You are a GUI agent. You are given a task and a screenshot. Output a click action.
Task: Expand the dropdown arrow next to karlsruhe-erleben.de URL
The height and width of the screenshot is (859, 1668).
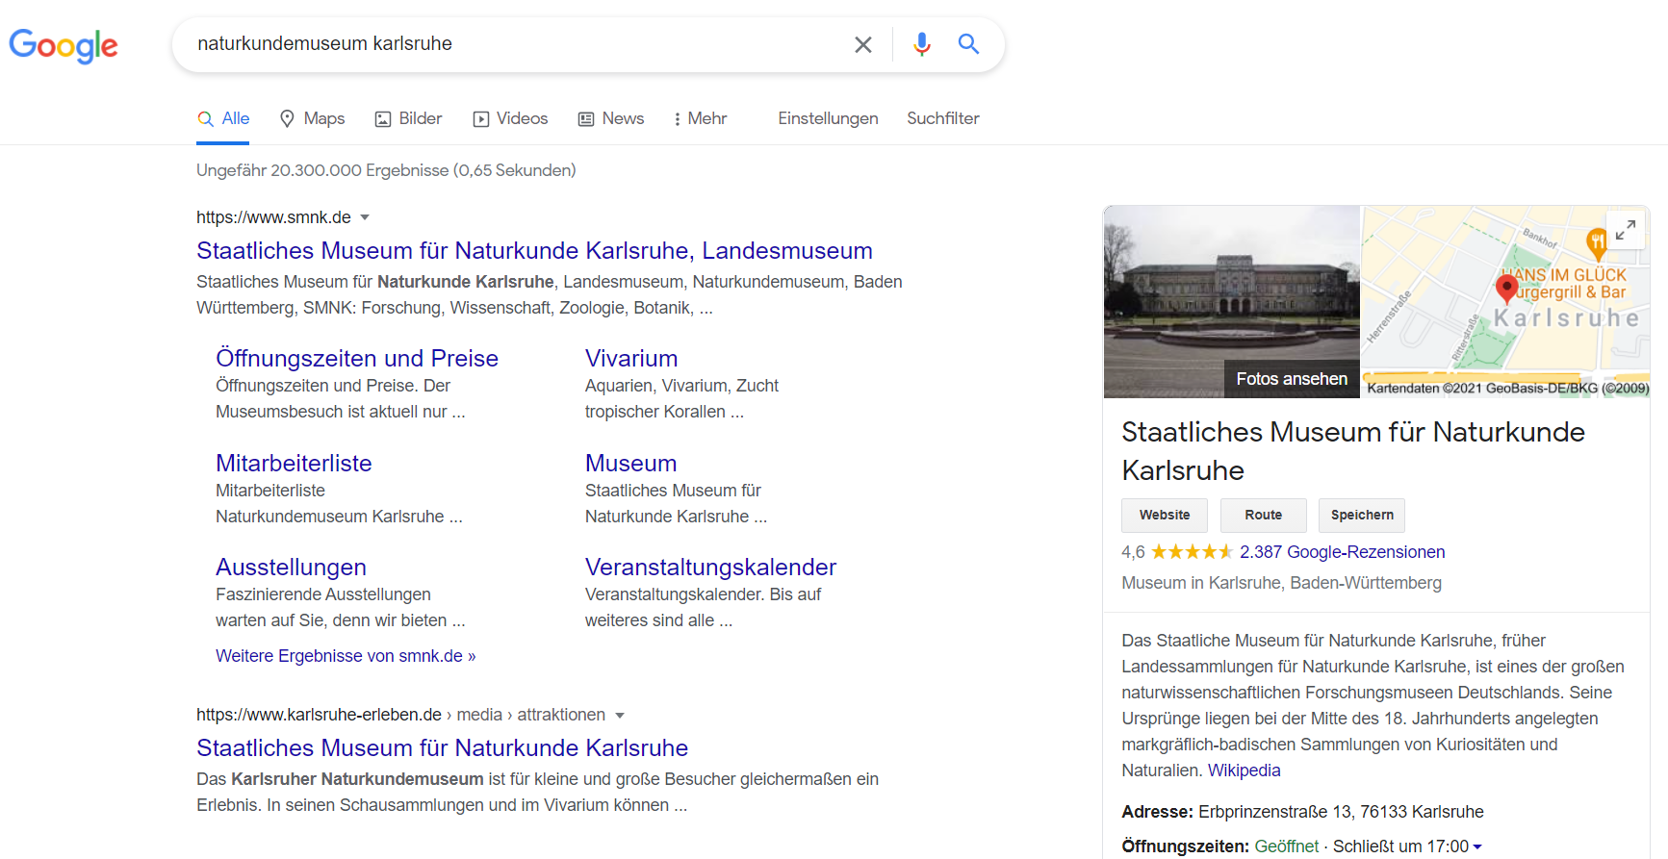click(620, 716)
